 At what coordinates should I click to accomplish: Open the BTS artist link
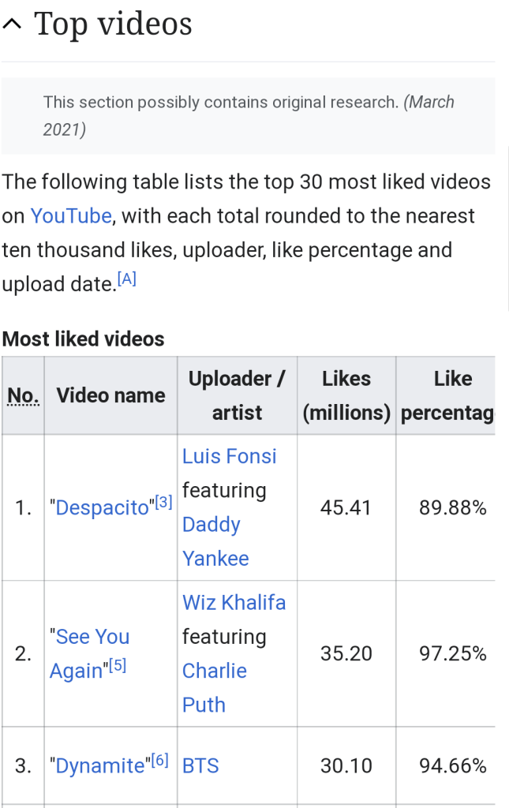[200, 766]
